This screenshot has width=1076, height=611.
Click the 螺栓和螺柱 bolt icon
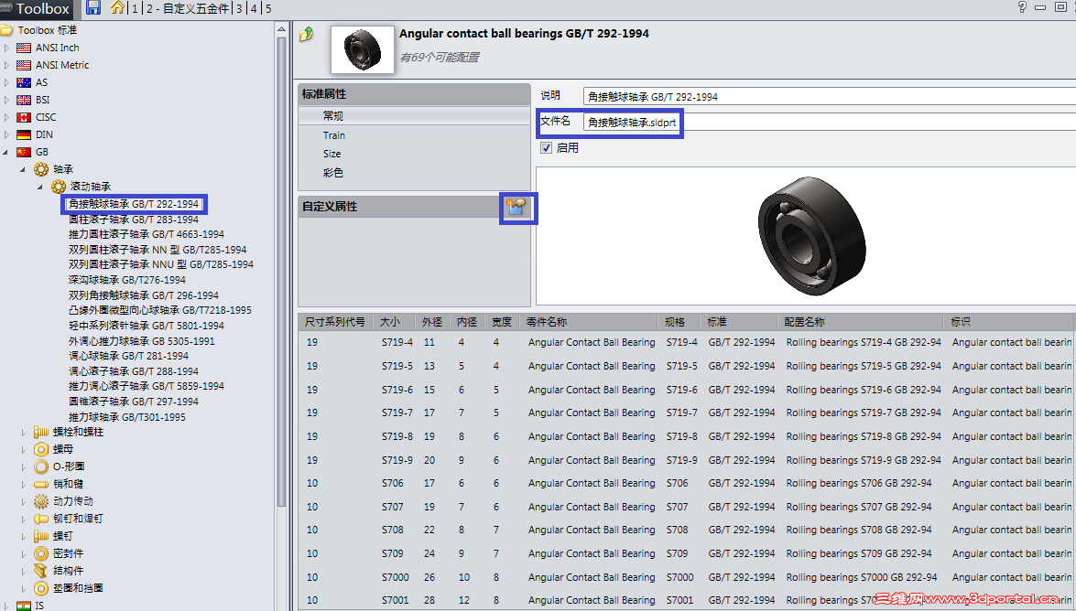pos(41,432)
